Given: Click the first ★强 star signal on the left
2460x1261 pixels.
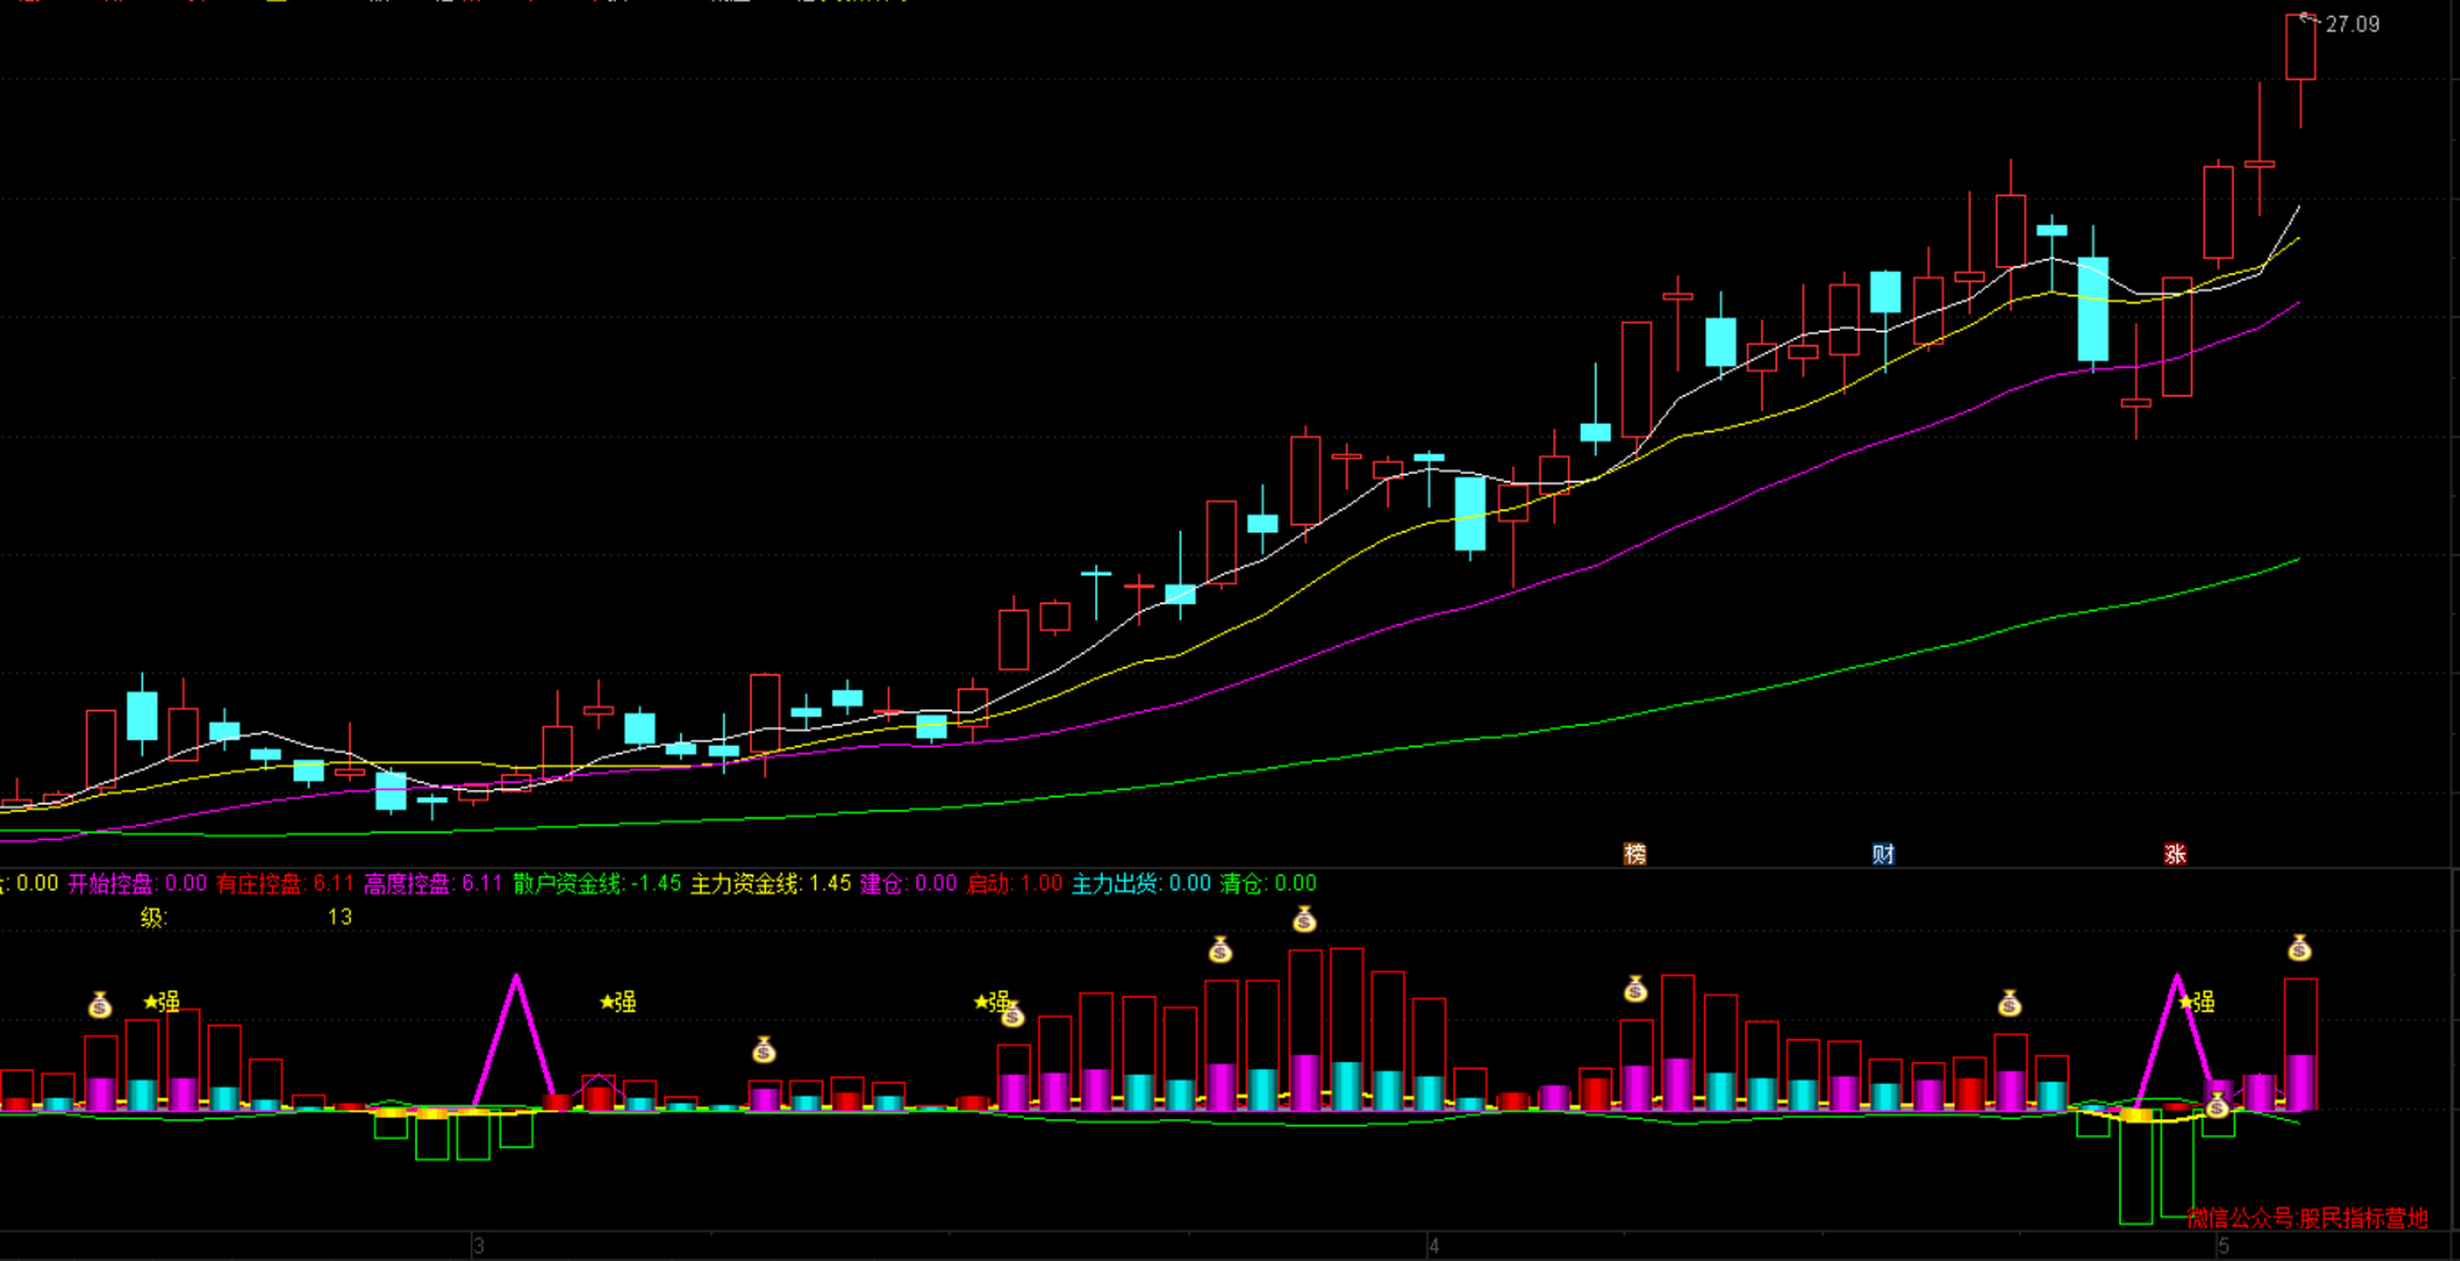Looking at the screenshot, I should tap(162, 1002).
